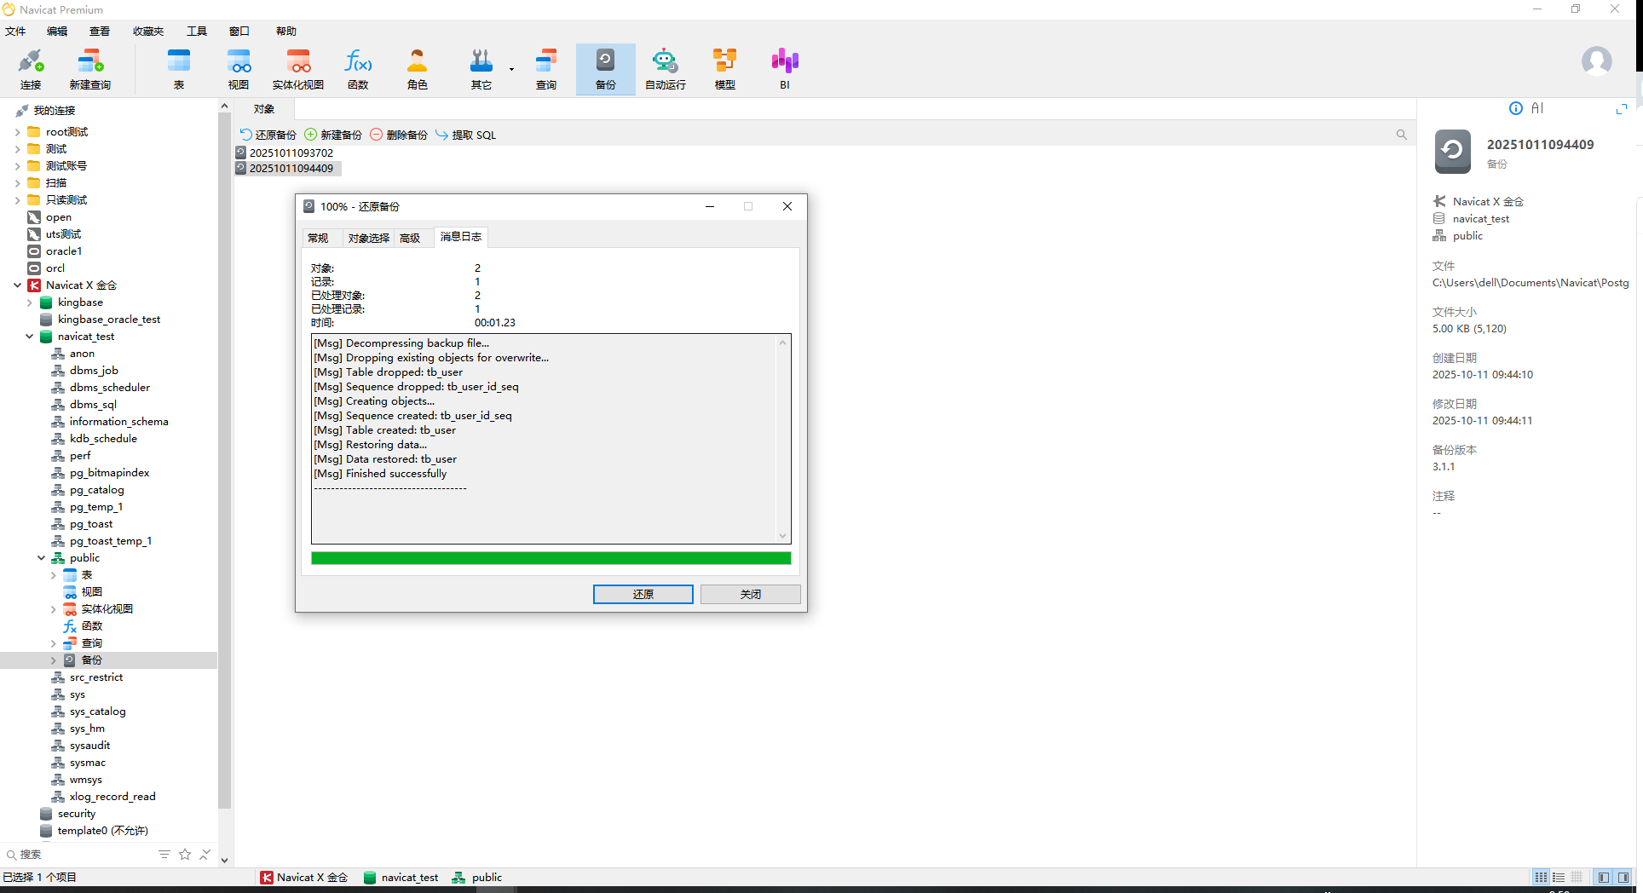Click the filter icon beside sidebar search
1643x893 pixels.
coord(164,854)
